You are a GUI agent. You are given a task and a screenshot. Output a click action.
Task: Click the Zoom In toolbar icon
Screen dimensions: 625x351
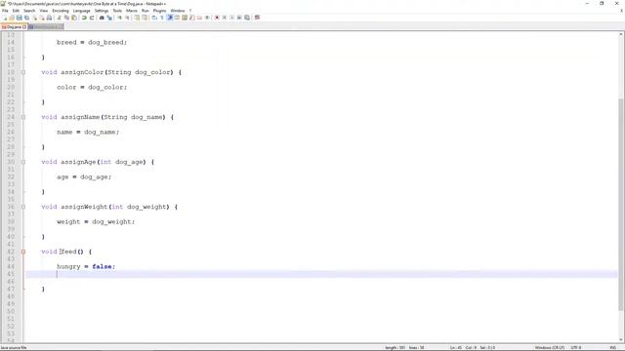pos(119,18)
